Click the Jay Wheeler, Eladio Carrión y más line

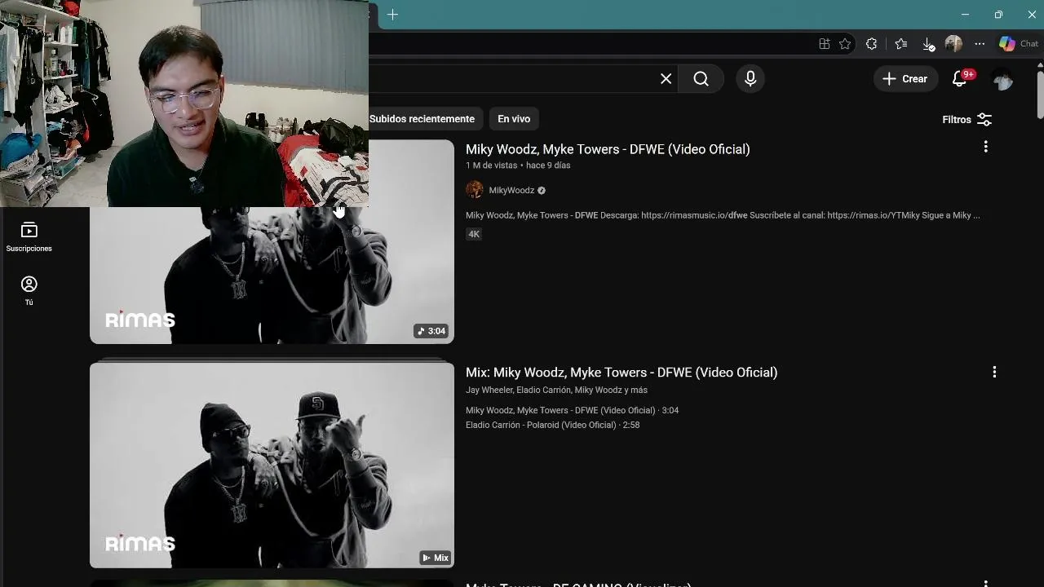pyautogui.click(x=556, y=391)
